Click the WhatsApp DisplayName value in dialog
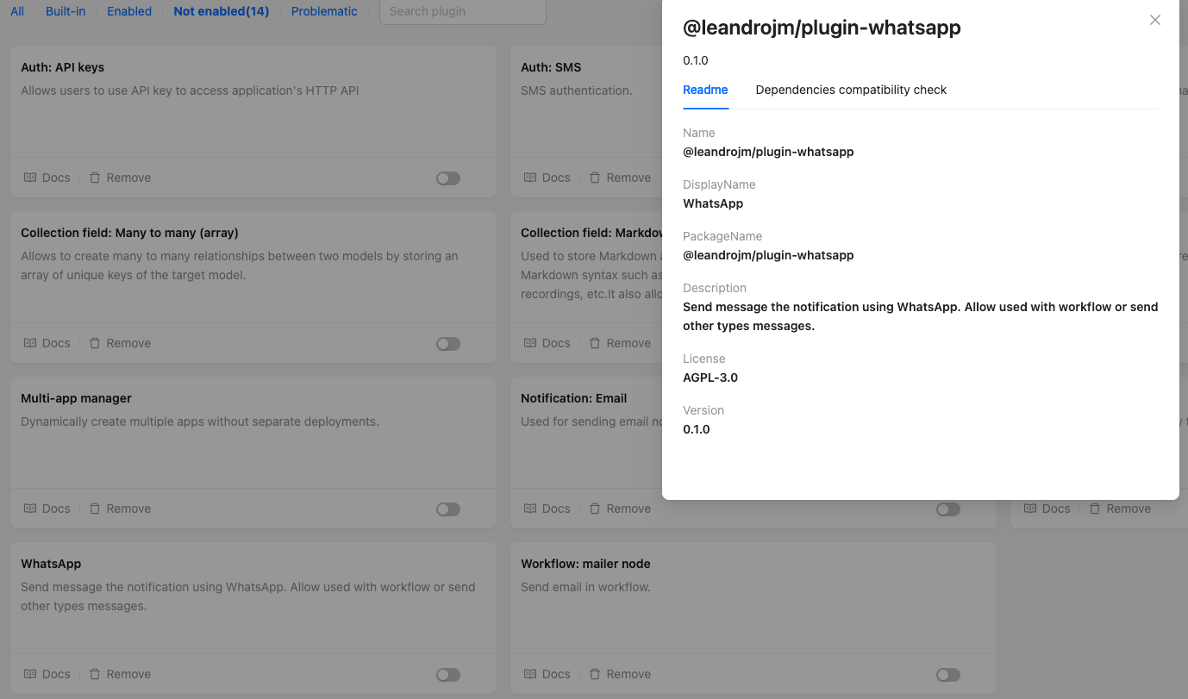 click(713, 203)
